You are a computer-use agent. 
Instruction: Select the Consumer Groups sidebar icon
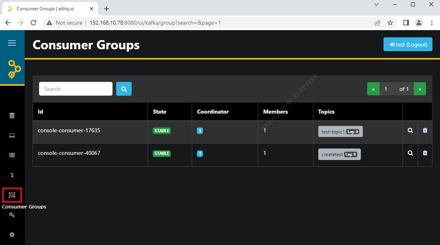point(12,195)
